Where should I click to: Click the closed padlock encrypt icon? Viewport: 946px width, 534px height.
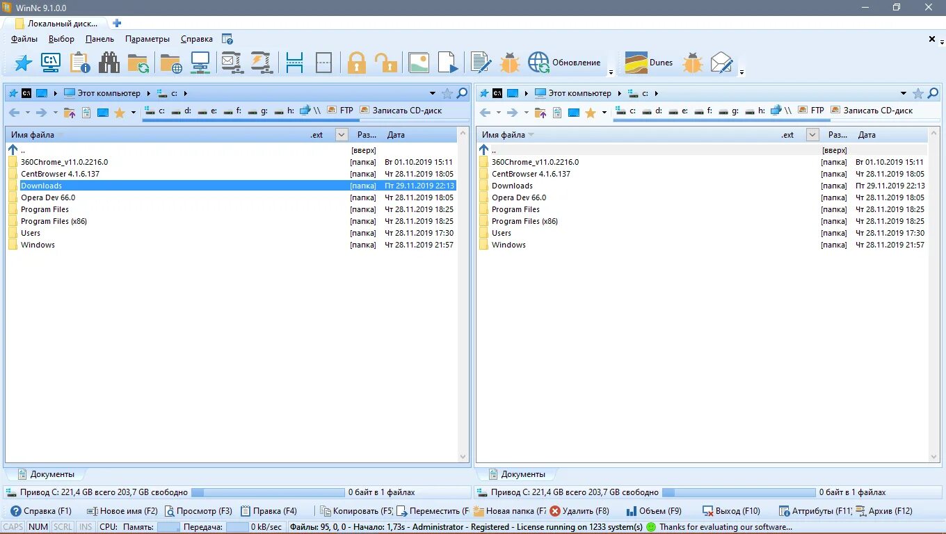[x=357, y=63]
